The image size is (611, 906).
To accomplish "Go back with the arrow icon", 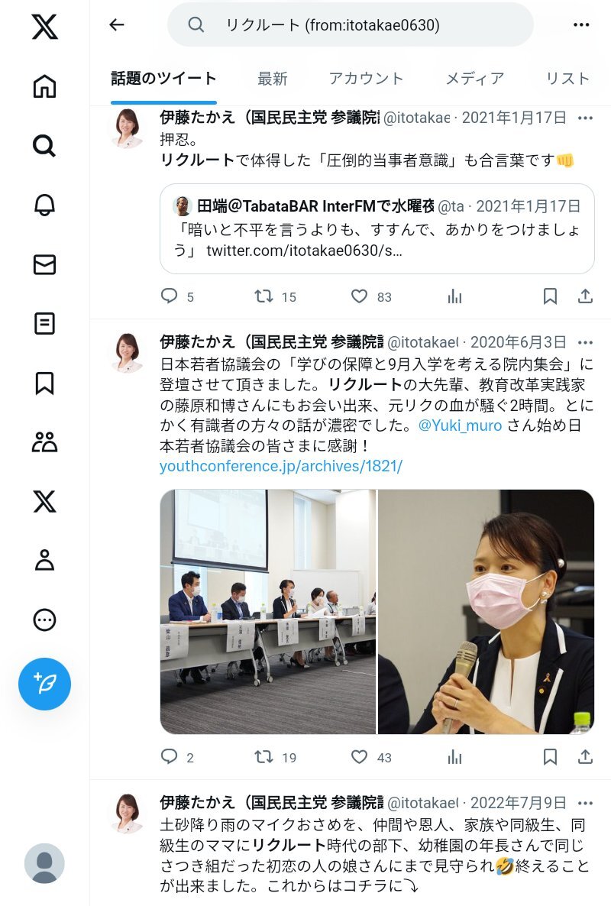I will tap(117, 25).
